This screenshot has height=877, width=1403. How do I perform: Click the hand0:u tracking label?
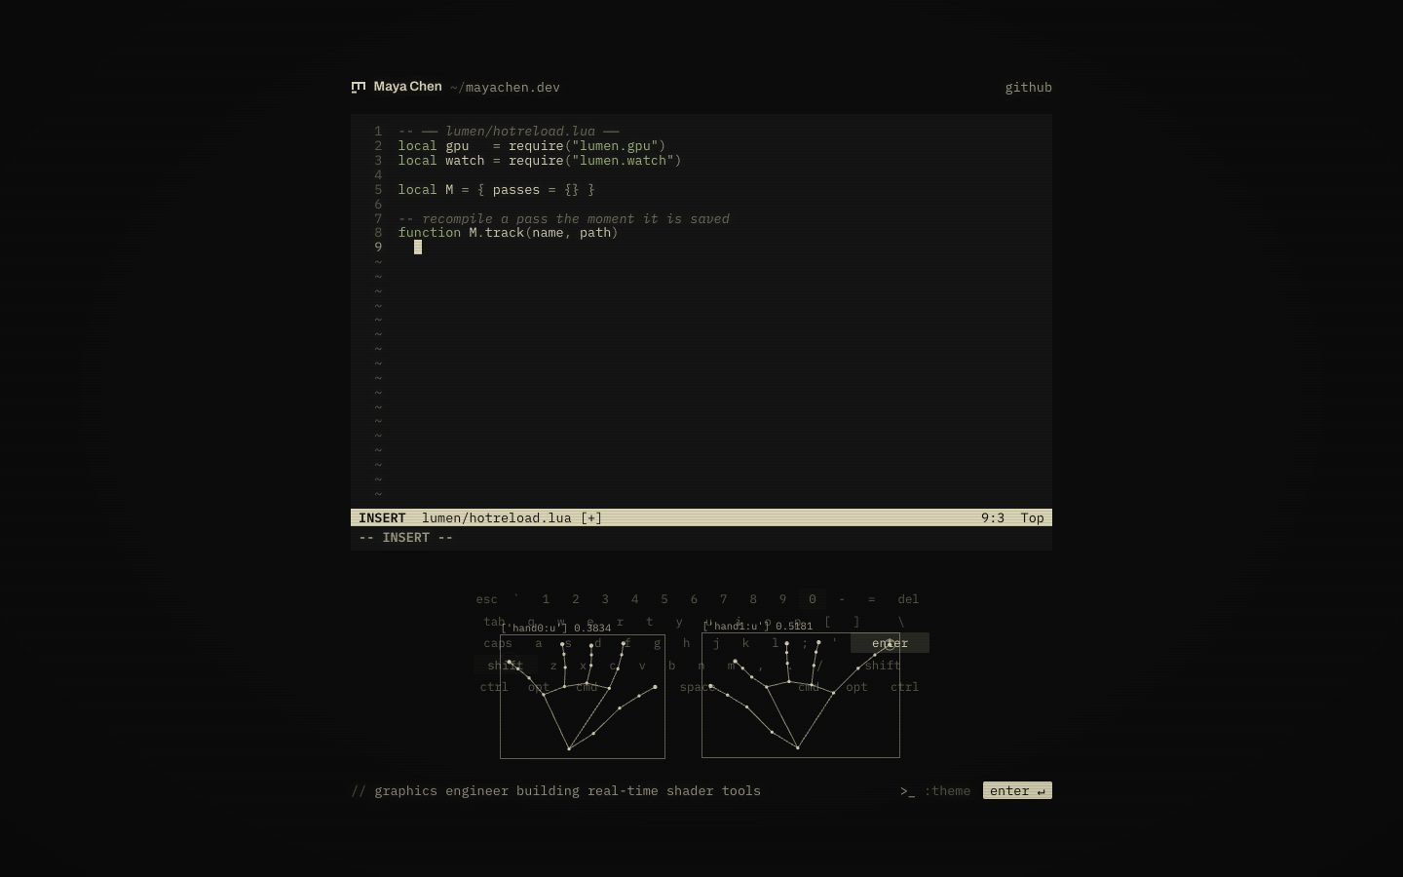(x=556, y=629)
